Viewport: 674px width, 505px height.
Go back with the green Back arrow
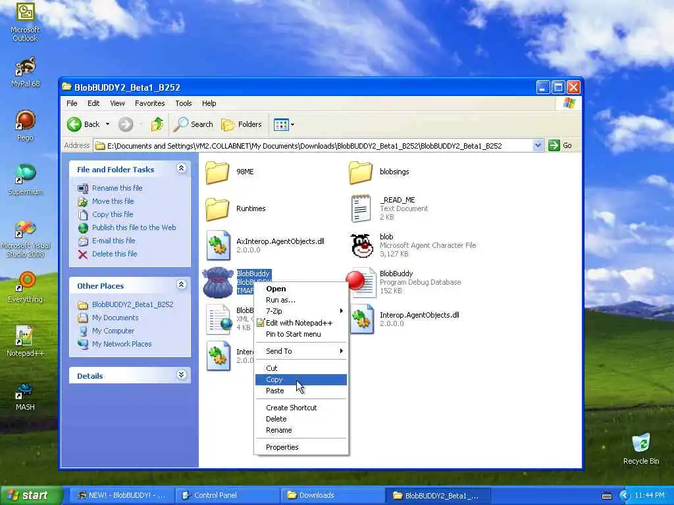tap(83, 124)
